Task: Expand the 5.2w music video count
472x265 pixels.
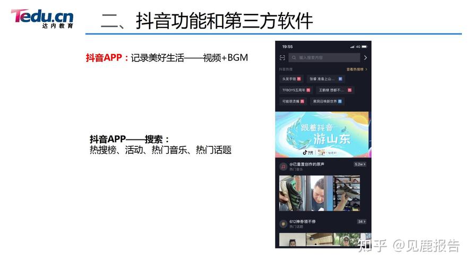Action: point(360,164)
